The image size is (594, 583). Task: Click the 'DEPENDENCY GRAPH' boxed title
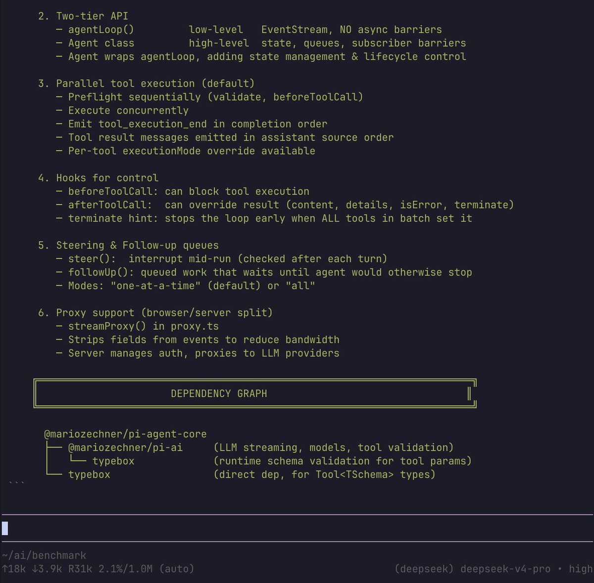tap(219, 394)
